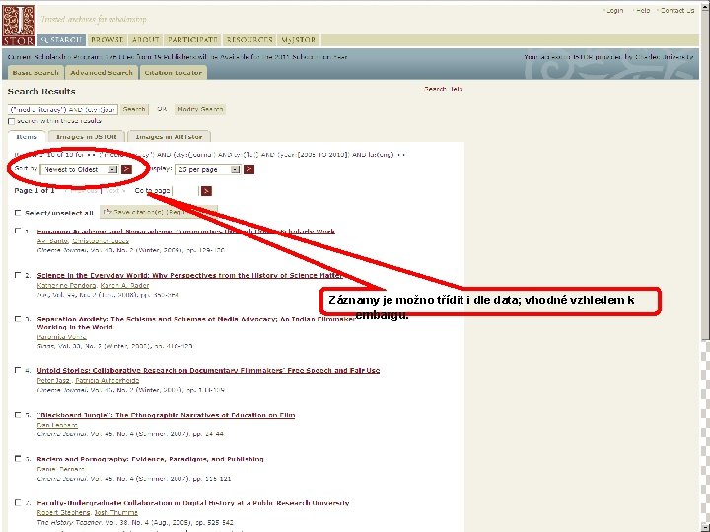Click author link Patricia Aufderheide
This screenshot has height=532, width=710.
[x=107, y=381]
